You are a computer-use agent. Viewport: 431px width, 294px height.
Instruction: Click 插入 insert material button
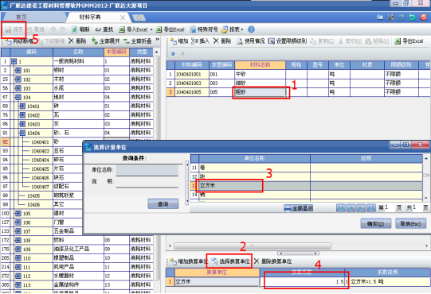(201, 41)
